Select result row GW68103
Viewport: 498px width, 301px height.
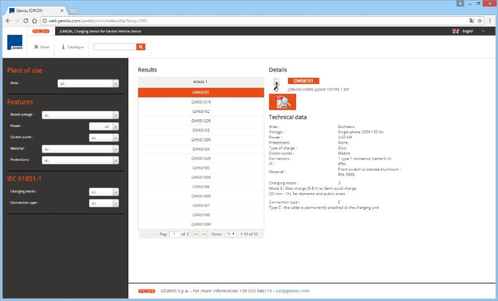point(201,130)
